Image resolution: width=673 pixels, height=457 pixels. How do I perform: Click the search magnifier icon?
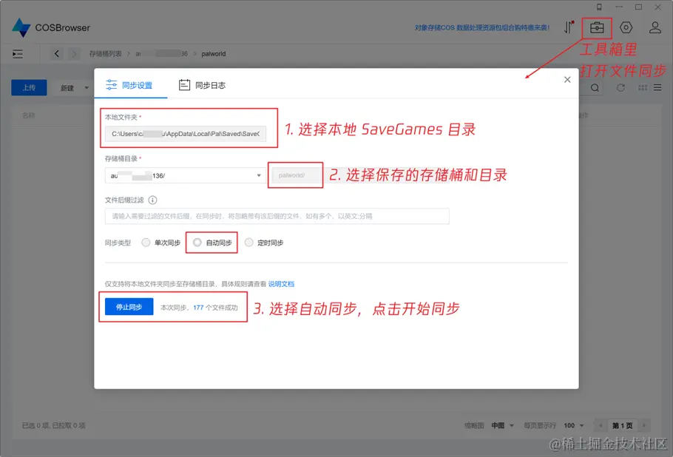[x=595, y=87]
